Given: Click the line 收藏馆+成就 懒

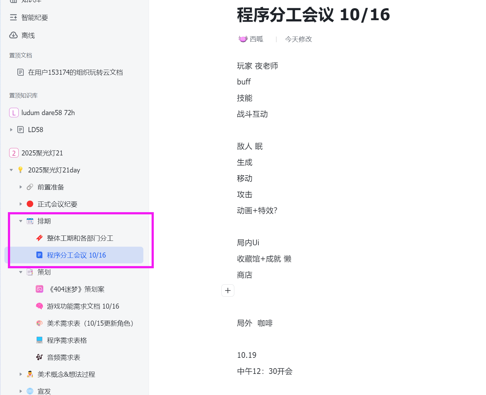Looking at the screenshot, I should [264, 259].
